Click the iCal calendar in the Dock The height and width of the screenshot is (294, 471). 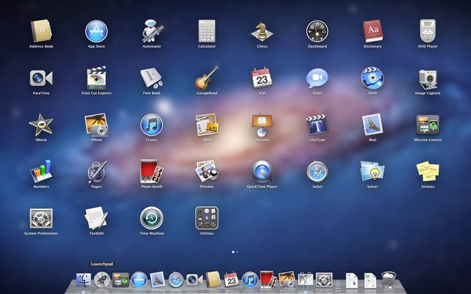coord(231,280)
